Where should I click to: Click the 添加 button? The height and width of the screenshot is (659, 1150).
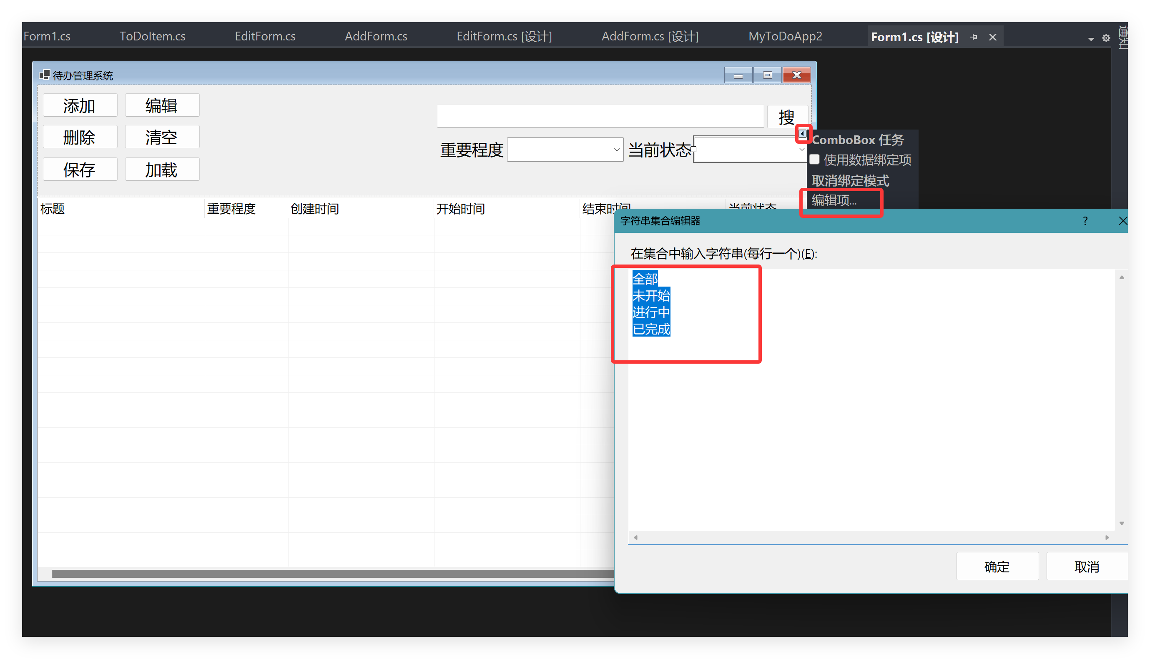point(80,105)
